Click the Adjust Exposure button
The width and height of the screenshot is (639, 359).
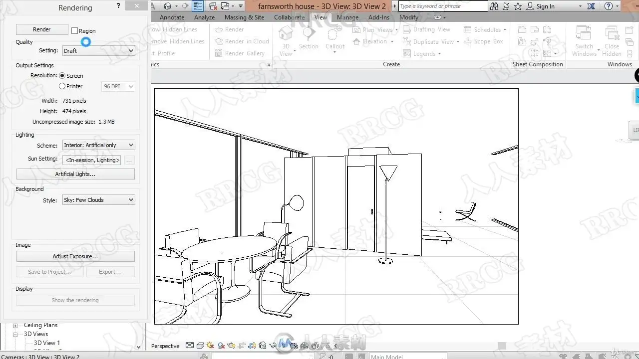coord(75,256)
